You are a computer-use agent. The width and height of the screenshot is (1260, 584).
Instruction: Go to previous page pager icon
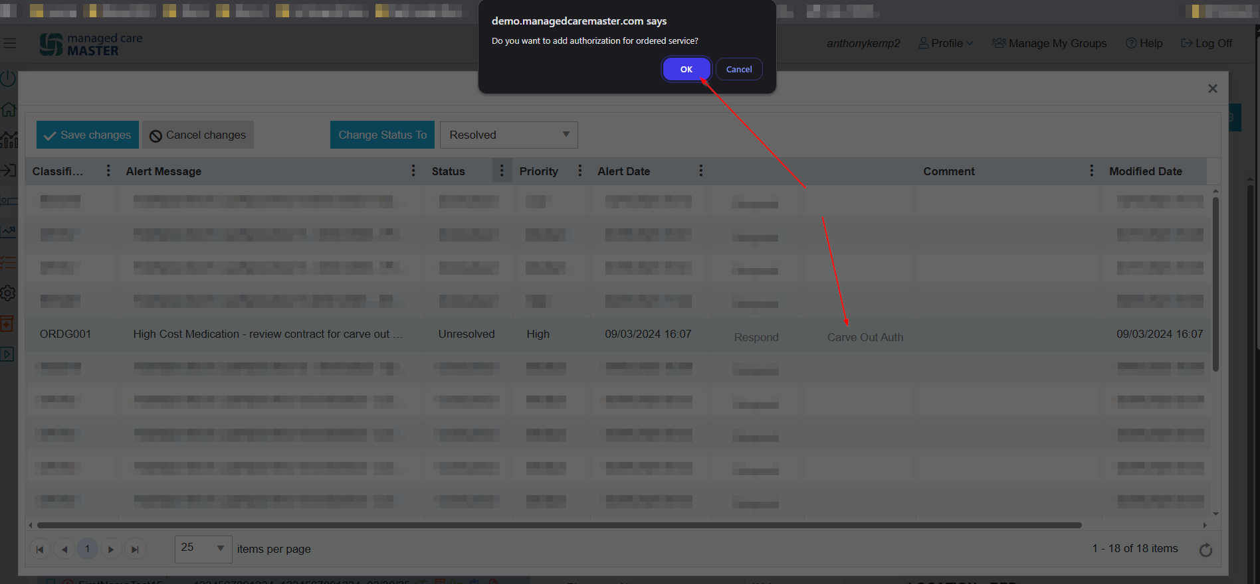pos(64,549)
